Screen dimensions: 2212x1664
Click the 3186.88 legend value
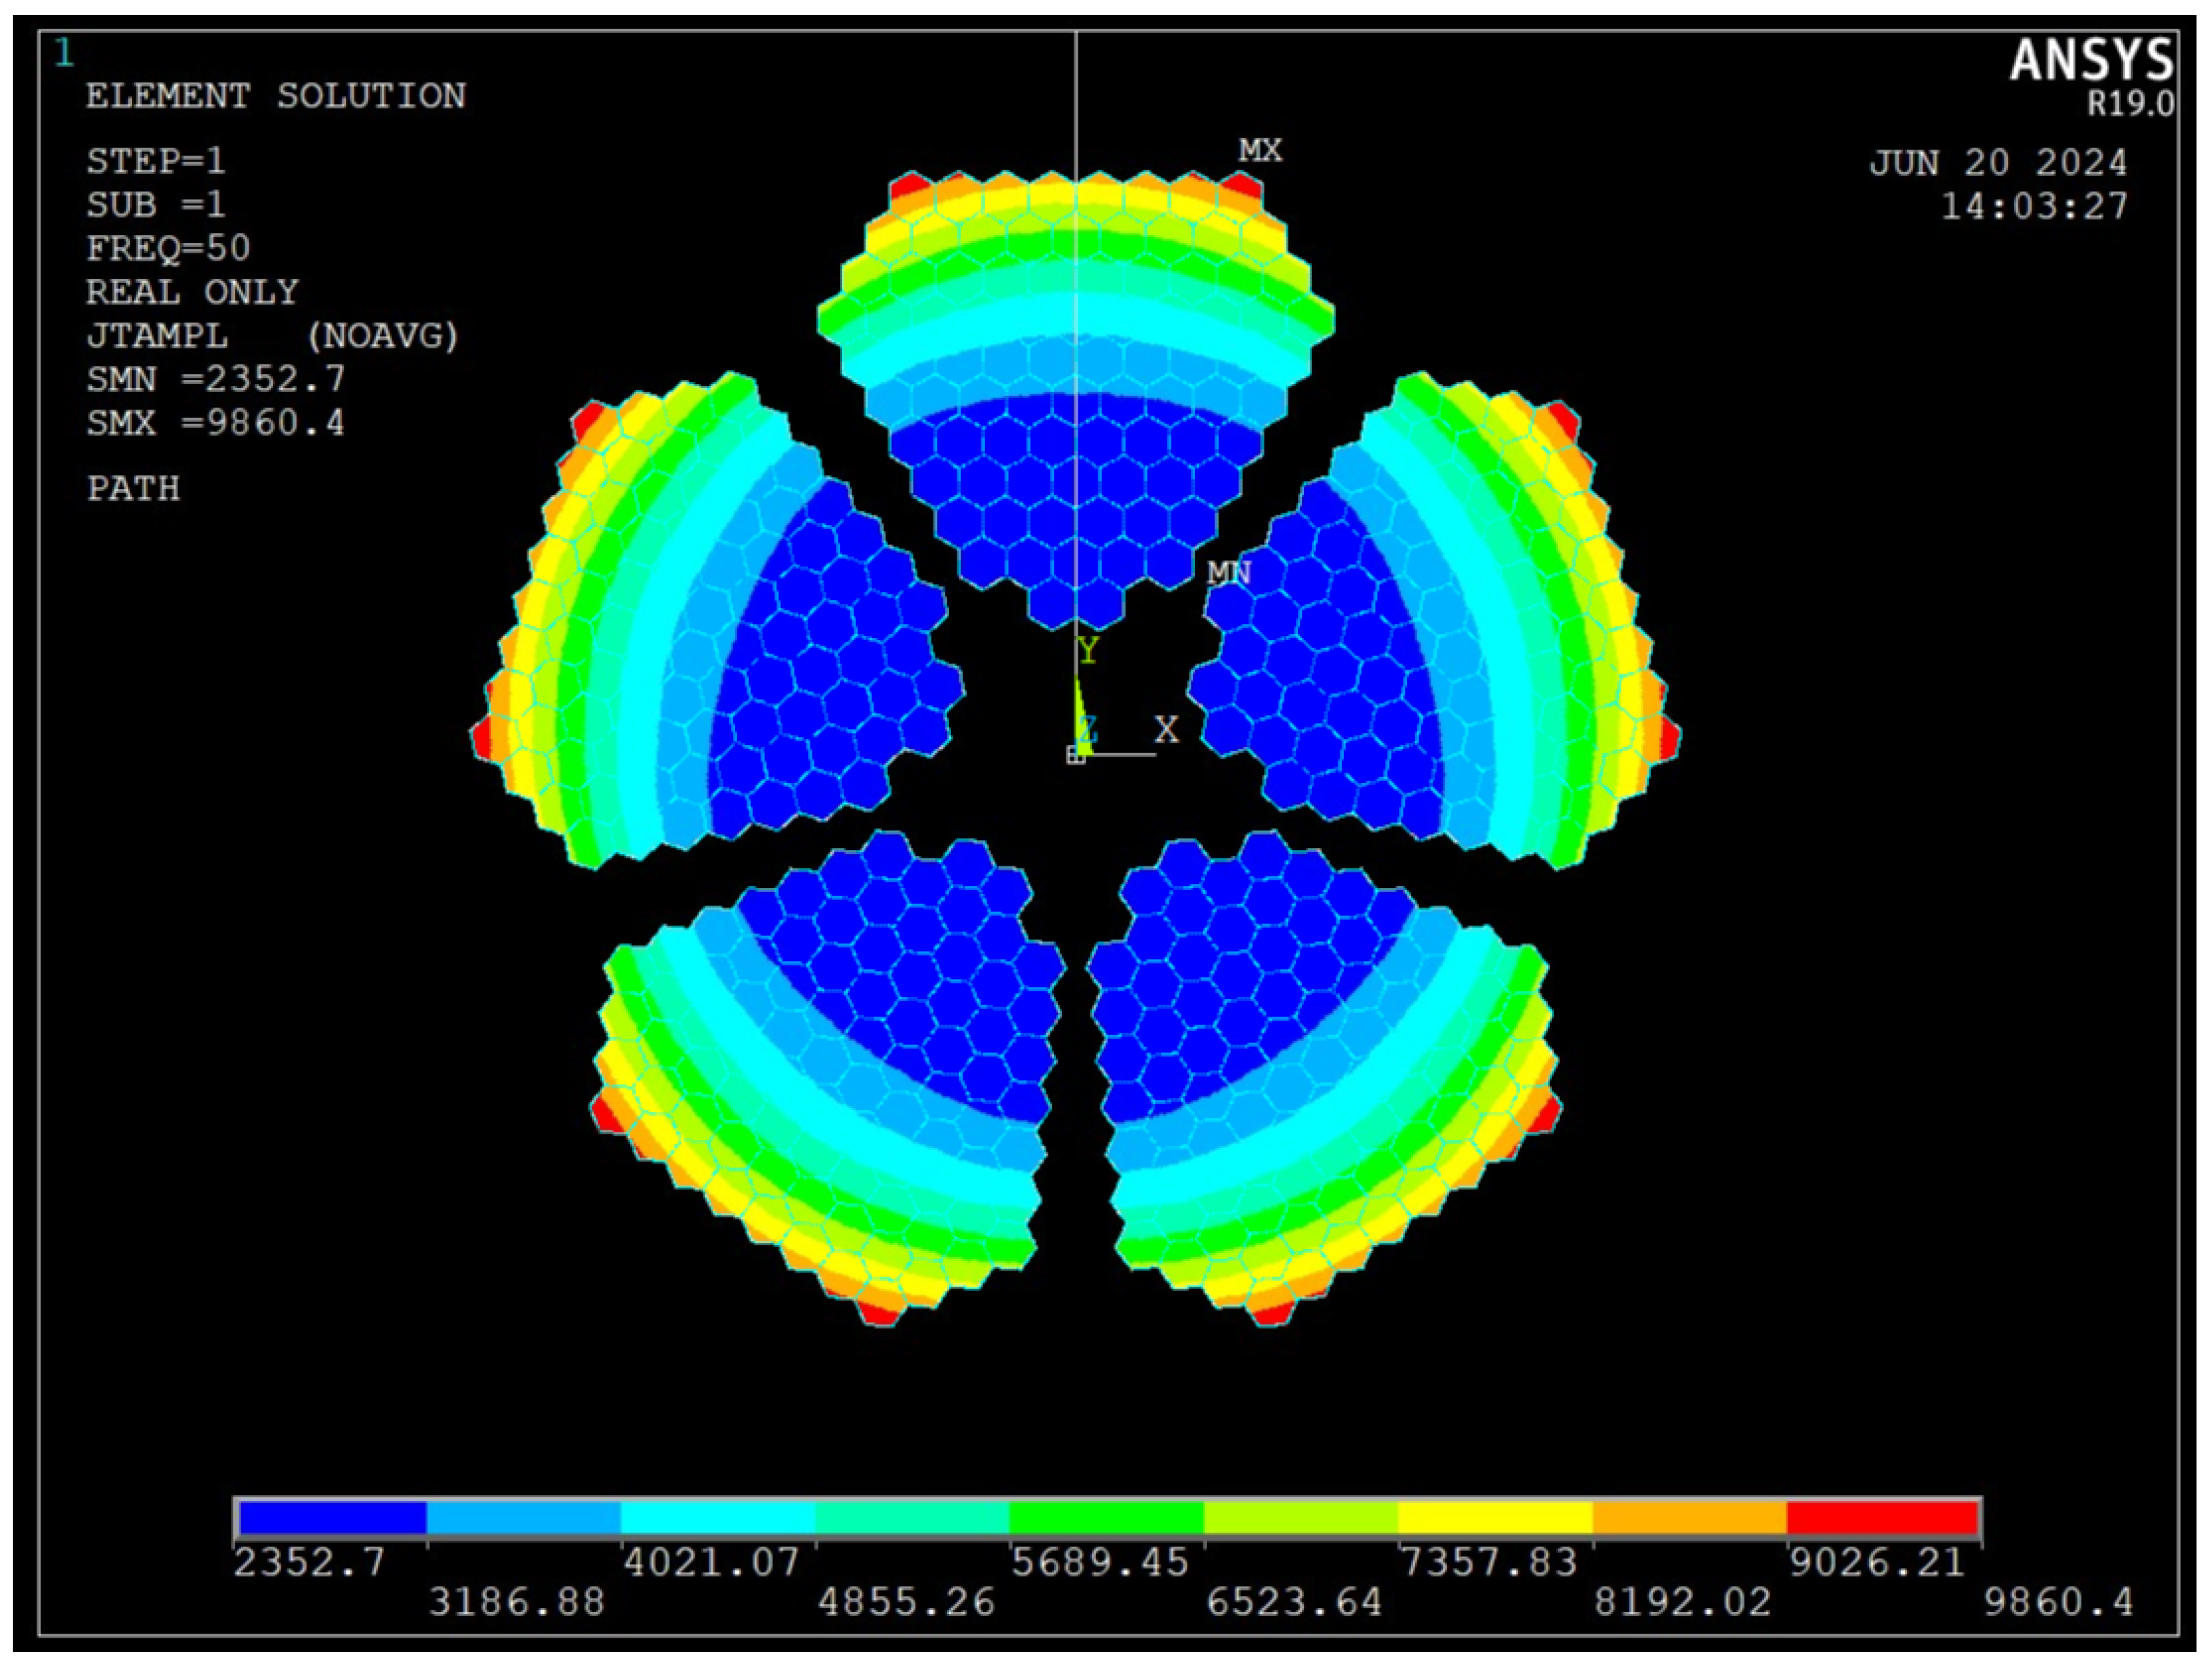click(x=517, y=1603)
